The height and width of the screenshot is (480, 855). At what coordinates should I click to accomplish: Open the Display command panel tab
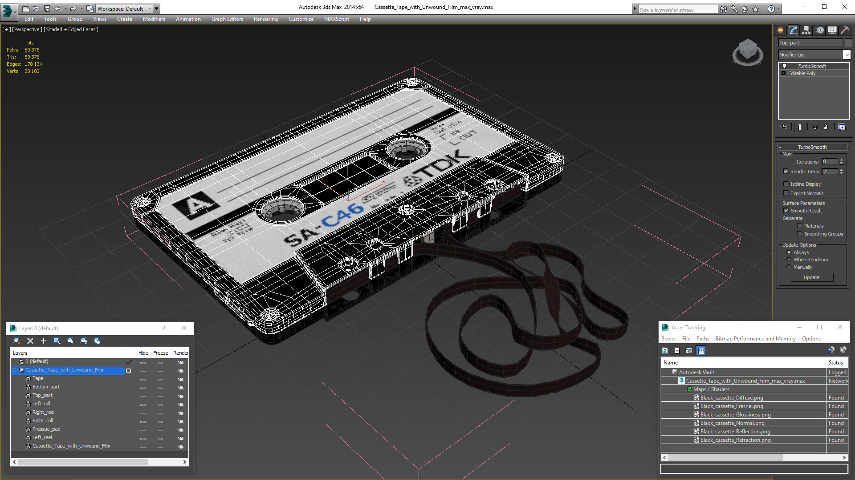(832, 30)
